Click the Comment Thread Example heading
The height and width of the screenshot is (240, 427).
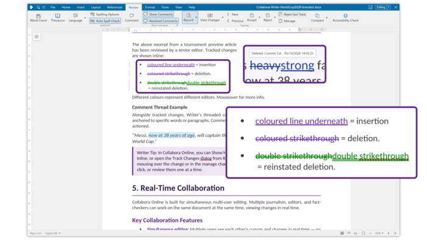click(160, 107)
